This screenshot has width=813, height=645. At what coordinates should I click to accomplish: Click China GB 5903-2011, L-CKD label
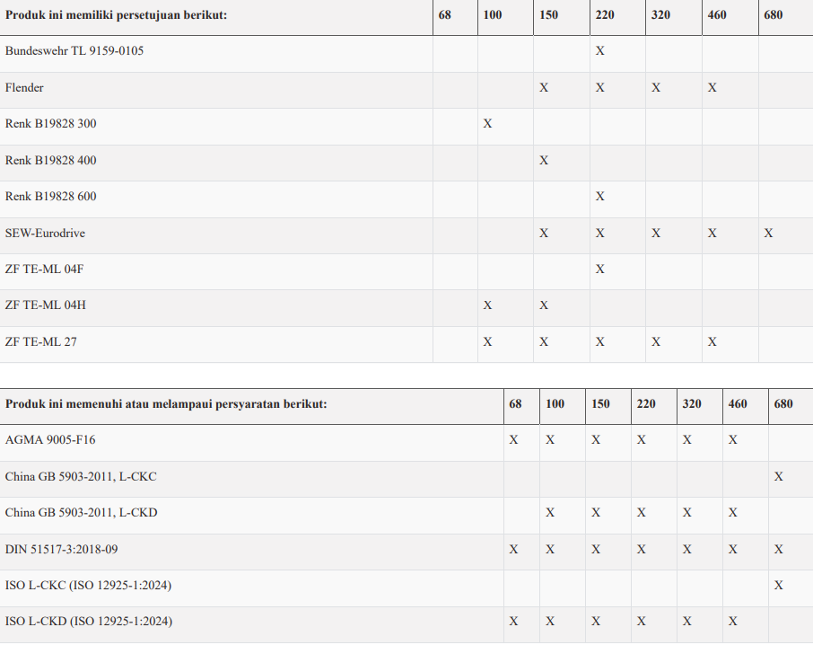(x=82, y=513)
